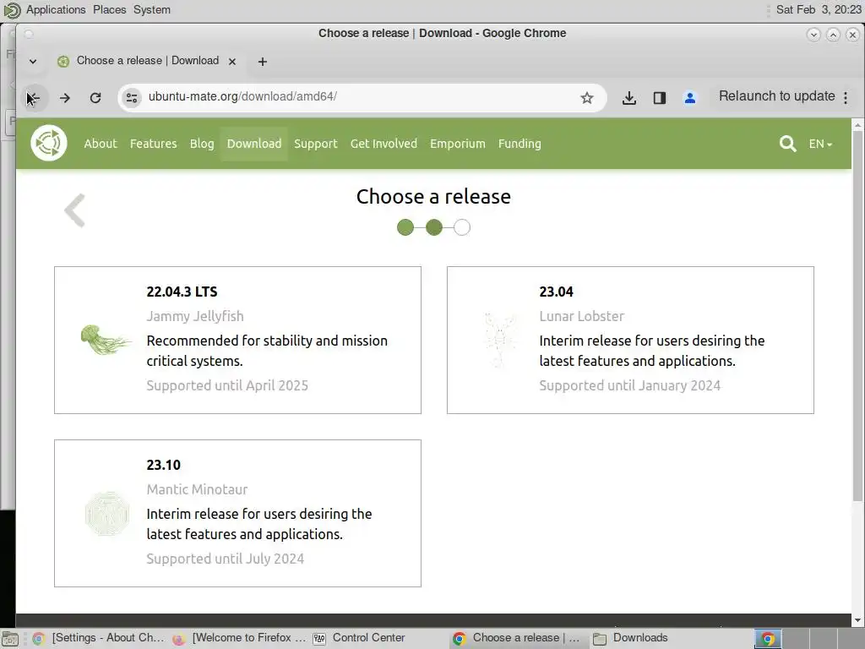This screenshot has height=649, width=865.
Task: Click the Choose a release taskbar entry
Action: (x=517, y=639)
